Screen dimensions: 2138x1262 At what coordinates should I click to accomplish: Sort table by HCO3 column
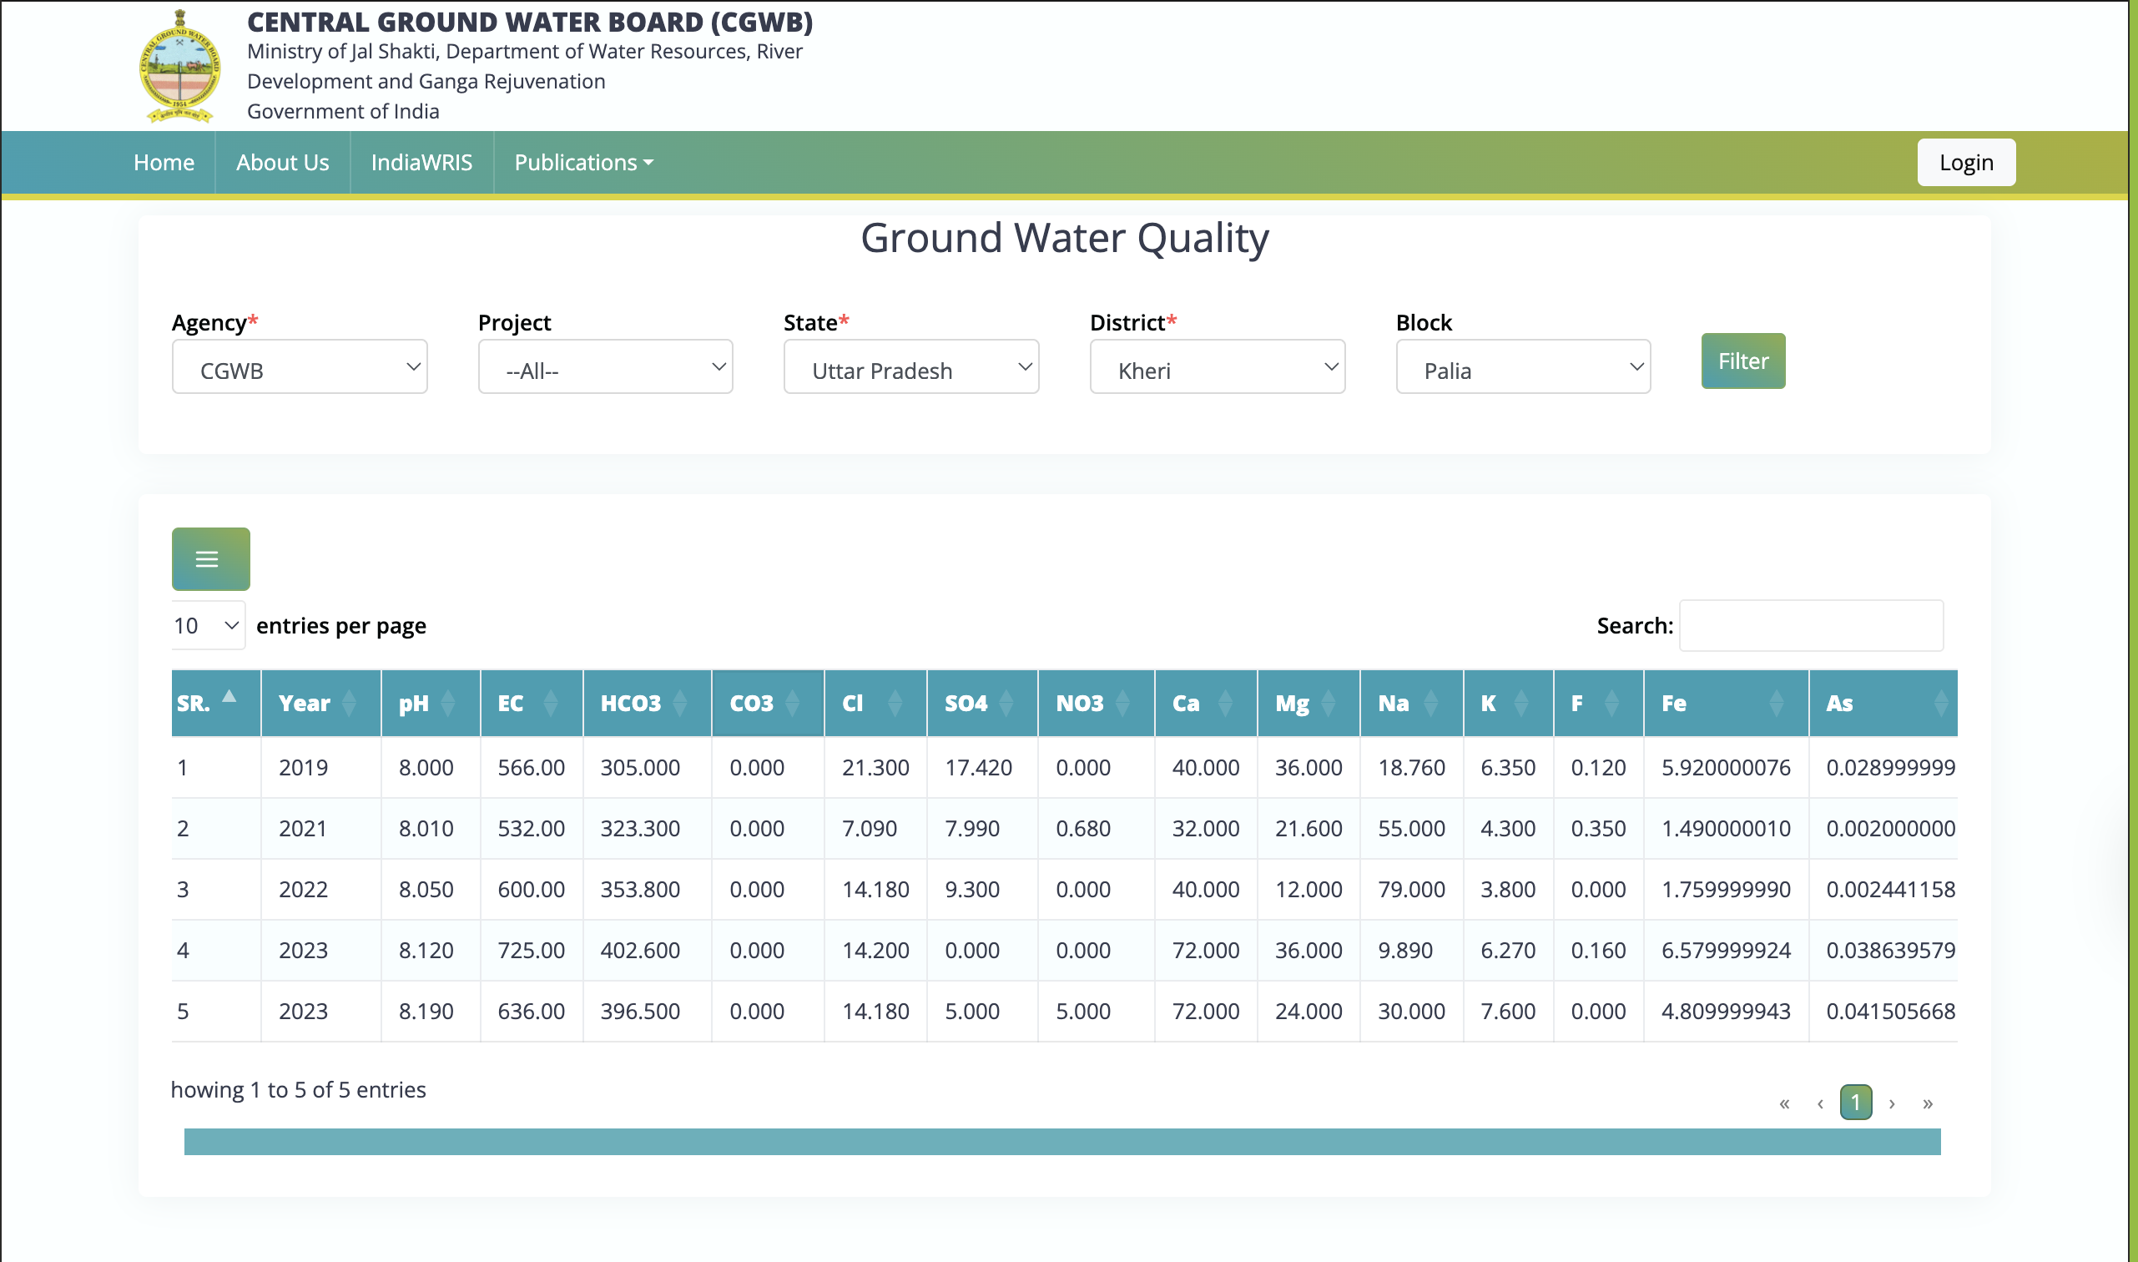click(647, 704)
